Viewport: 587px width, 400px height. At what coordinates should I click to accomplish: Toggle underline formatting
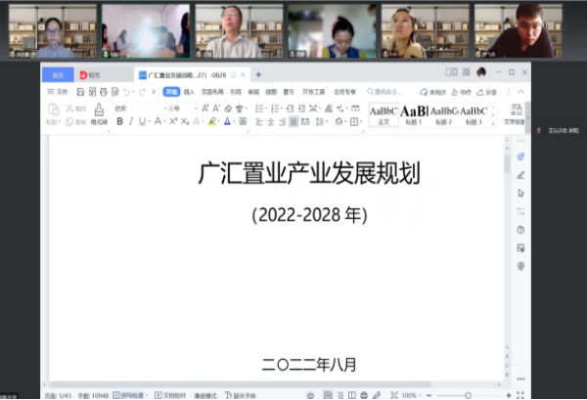click(142, 121)
